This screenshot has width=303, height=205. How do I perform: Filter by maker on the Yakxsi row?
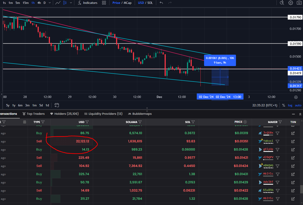[x=277, y=141]
